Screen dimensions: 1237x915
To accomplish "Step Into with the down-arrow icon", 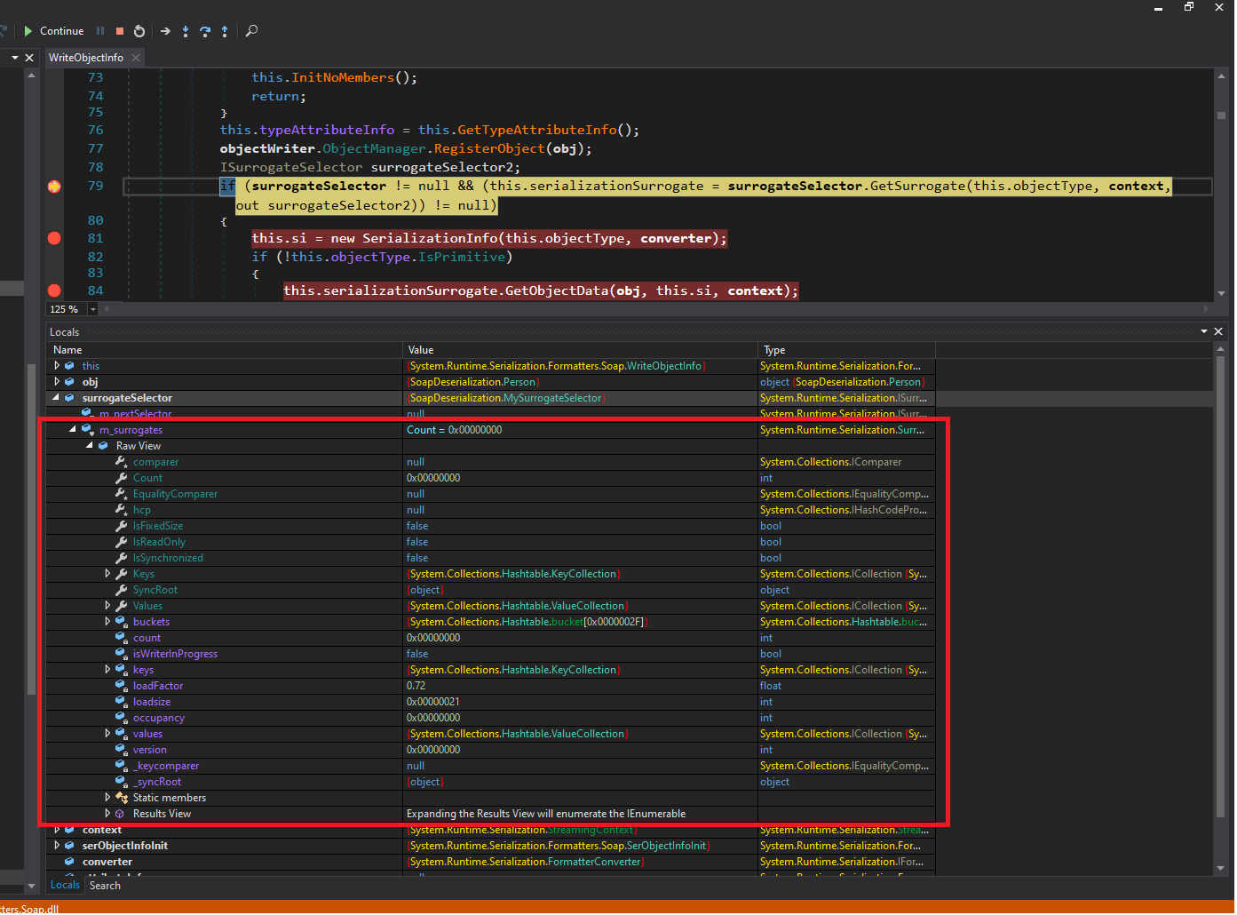I will tap(186, 31).
